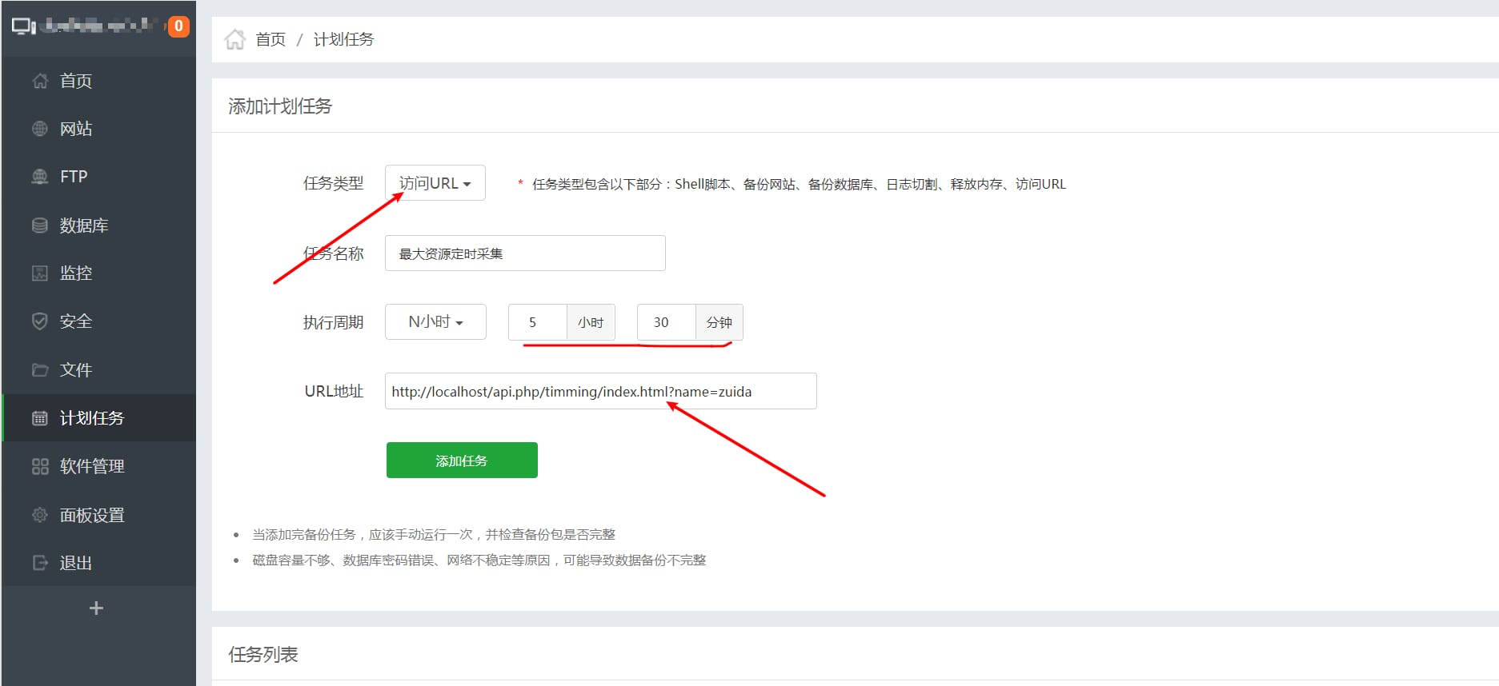The image size is (1499, 686).
Task: Click the home icon in the sidebar
Action: click(40, 81)
